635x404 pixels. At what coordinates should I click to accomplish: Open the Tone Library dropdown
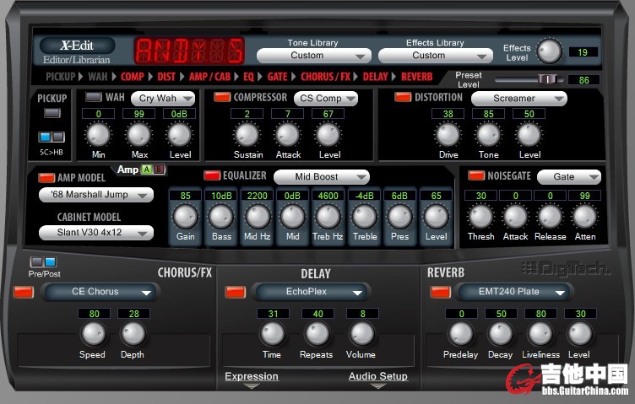(x=314, y=56)
